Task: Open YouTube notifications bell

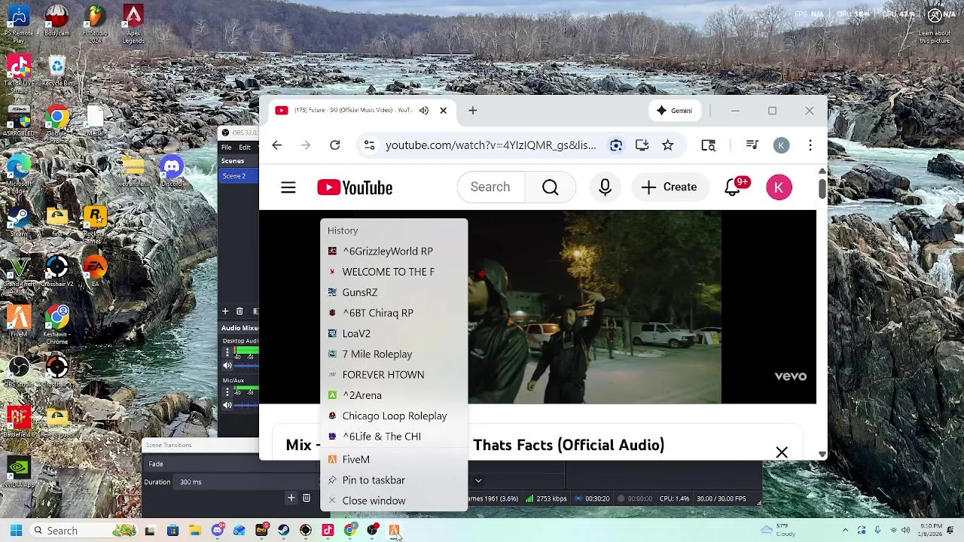Action: click(x=734, y=187)
